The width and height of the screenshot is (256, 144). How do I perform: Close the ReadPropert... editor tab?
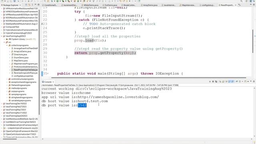(x=236, y=5)
